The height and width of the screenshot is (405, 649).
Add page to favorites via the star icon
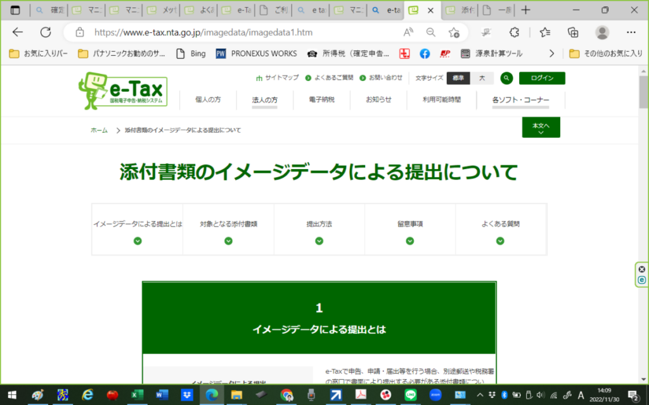tap(453, 32)
